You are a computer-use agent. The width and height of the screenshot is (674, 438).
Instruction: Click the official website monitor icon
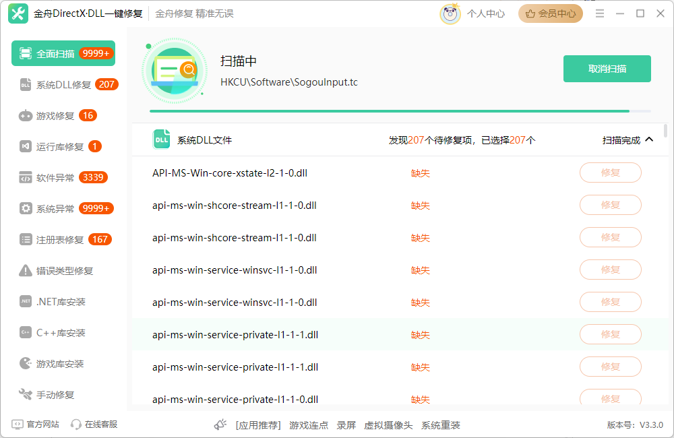(18, 425)
